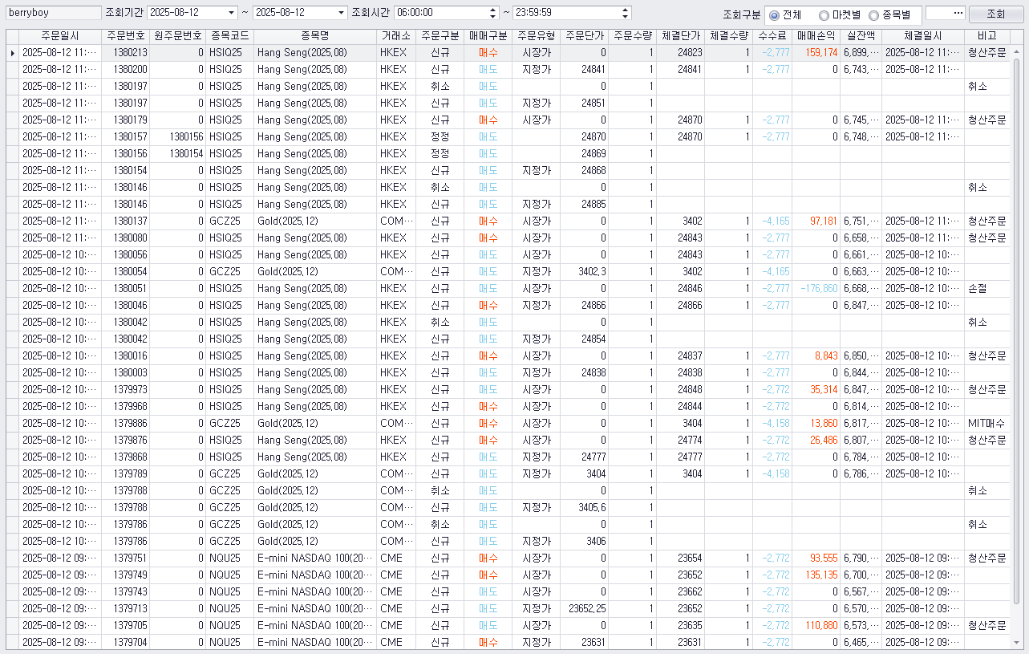
Task: Select order number 1380200 cell
Action: point(125,69)
